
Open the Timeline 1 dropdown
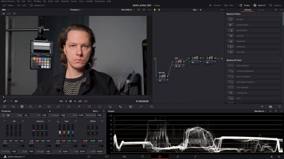(76, 10)
